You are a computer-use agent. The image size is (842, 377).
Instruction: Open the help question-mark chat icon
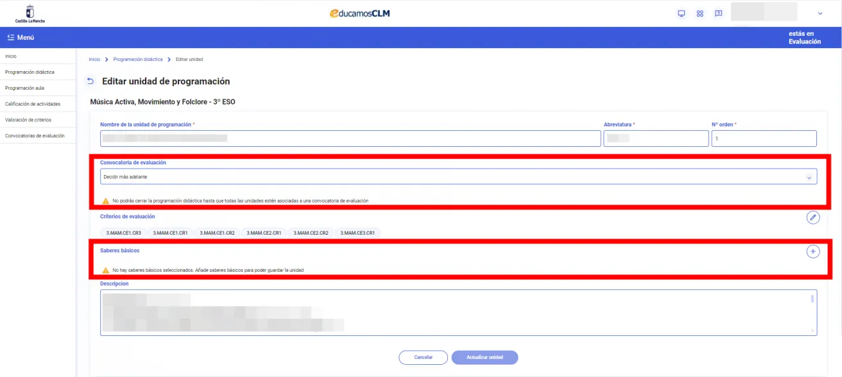coord(718,13)
